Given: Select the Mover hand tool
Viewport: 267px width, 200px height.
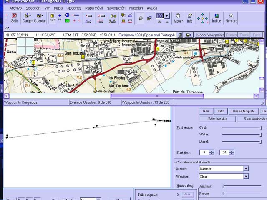Looking at the screenshot, I should [x=178, y=17].
